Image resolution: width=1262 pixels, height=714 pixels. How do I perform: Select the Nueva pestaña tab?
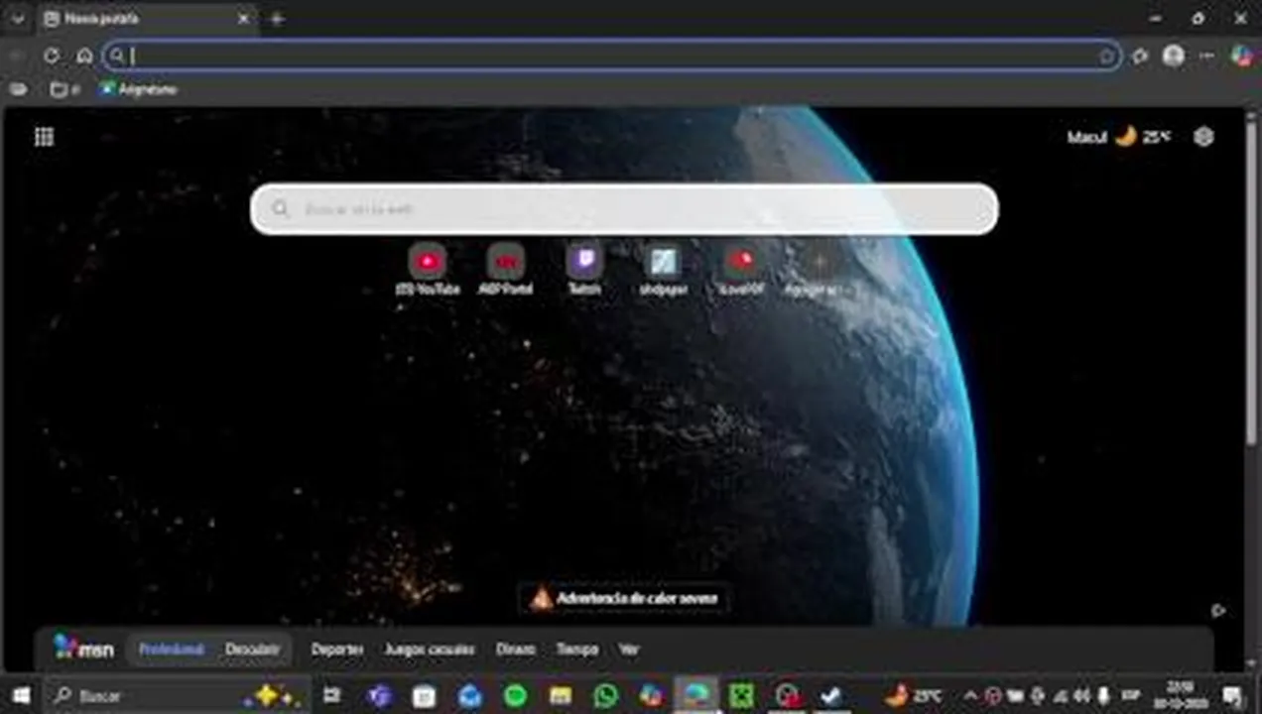[x=147, y=19]
